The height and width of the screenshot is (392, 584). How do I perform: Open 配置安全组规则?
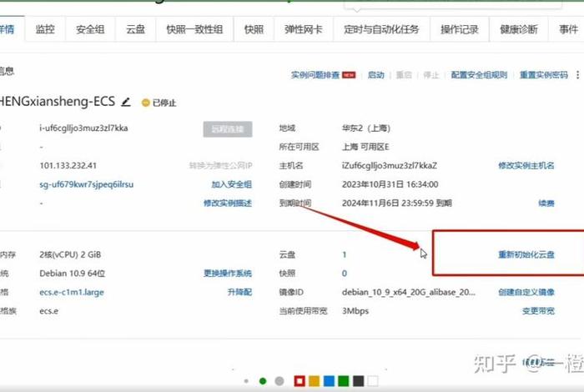tap(479, 75)
